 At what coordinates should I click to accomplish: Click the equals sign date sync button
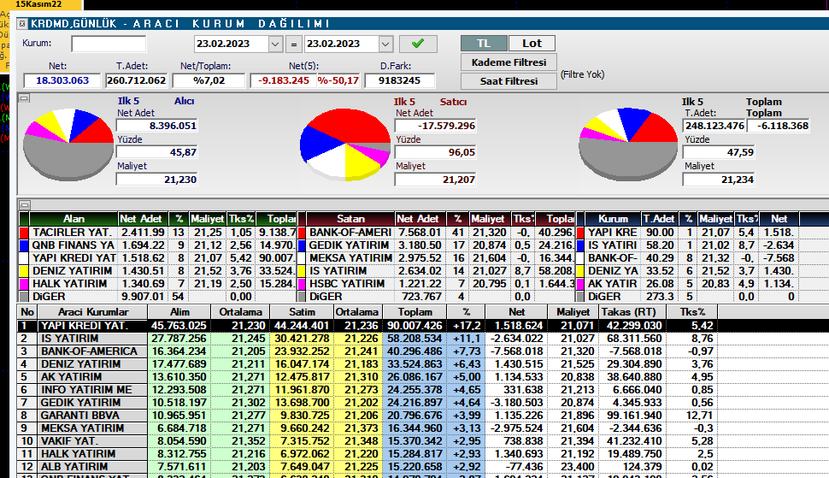[x=294, y=44]
